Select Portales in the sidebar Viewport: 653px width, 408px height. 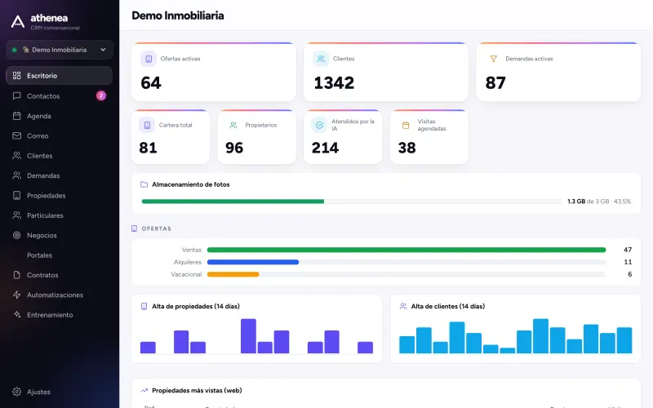[x=59, y=255]
